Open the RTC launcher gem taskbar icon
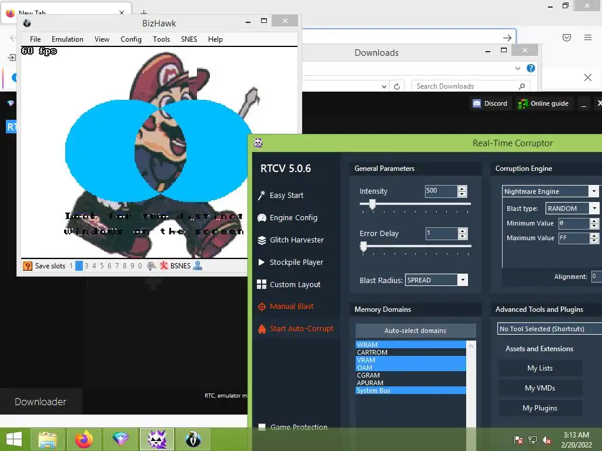 pos(120,439)
